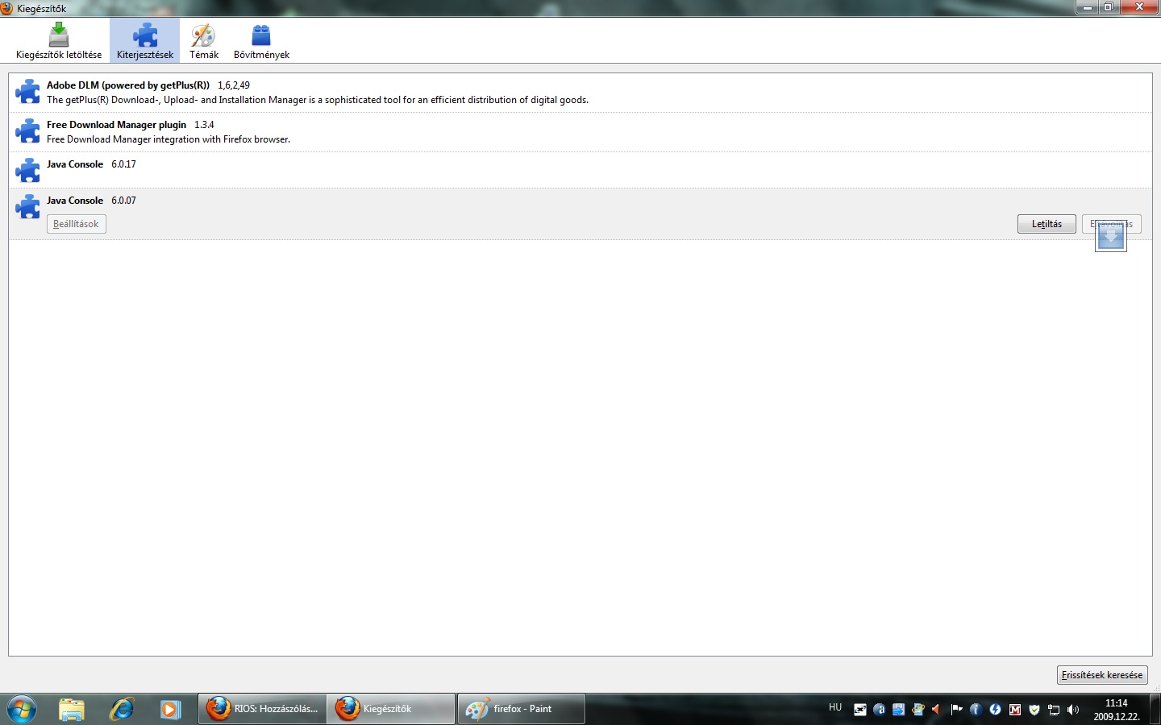This screenshot has width=1161, height=725.
Task: Open the Kiegészítők letöltése section
Action: pos(59,41)
